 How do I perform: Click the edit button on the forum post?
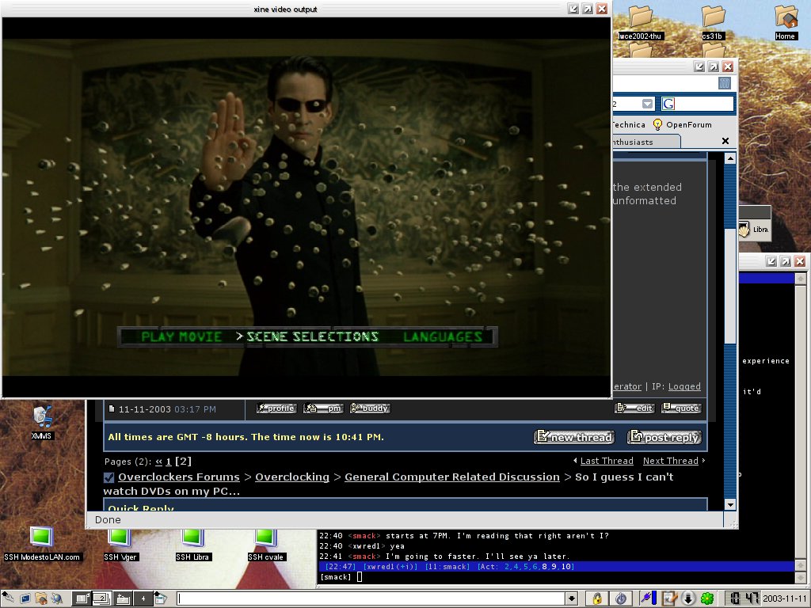tap(634, 408)
